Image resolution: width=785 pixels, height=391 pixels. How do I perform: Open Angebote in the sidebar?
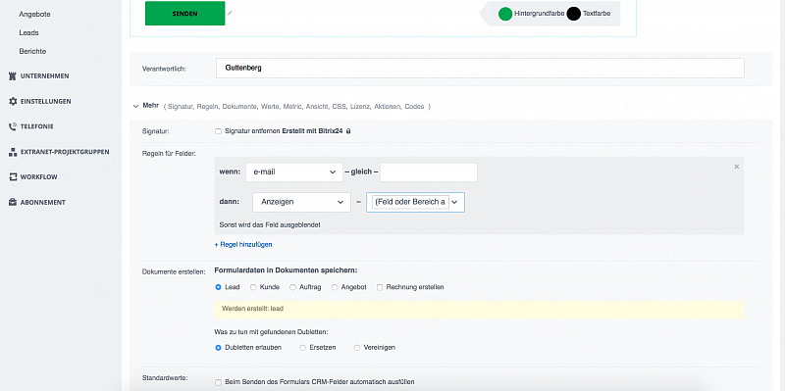coord(34,14)
